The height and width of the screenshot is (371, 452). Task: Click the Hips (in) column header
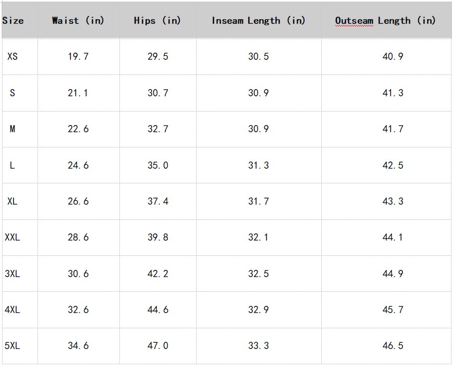[x=157, y=21]
